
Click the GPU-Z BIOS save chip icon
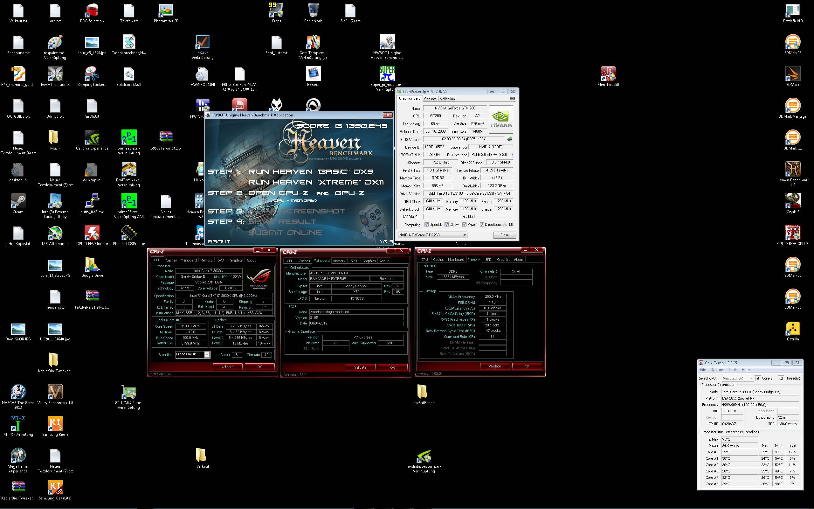pos(510,139)
